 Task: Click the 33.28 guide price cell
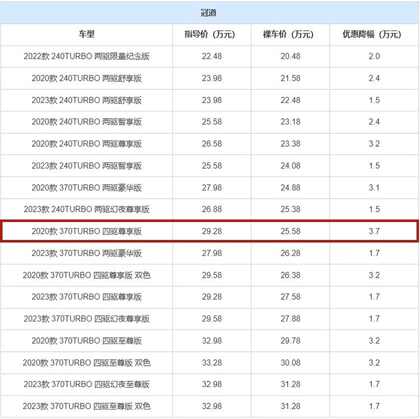(212, 362)
